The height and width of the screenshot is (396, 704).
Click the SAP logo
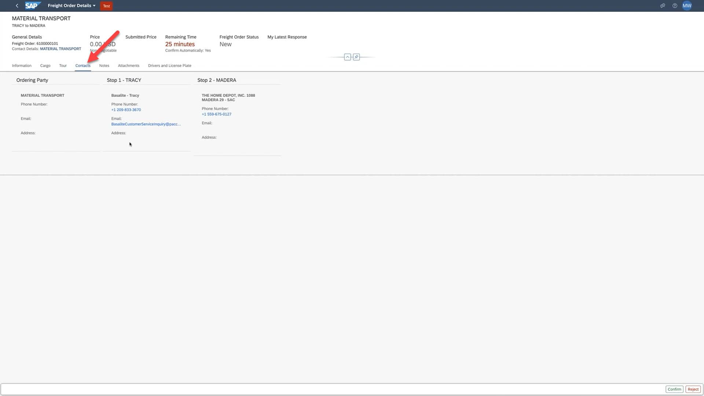[x=33, y=5]
